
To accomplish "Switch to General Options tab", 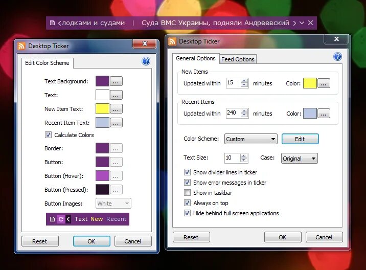I will point(196,58).
